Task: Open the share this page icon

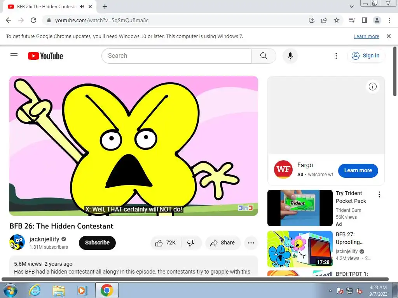Action: [x=324, y=20]
